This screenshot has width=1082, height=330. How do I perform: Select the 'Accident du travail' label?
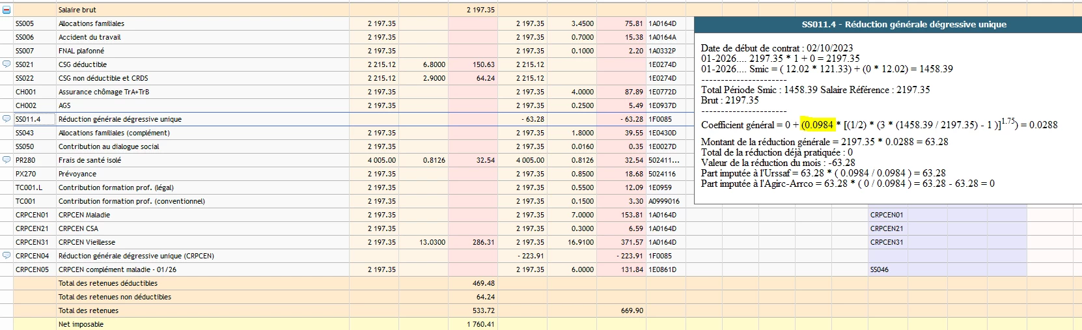[89, 37]
